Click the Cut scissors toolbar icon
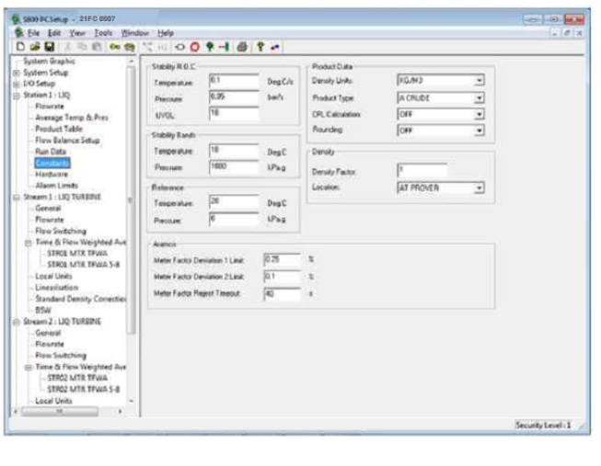Screen dimensions: 601x466 68,47
